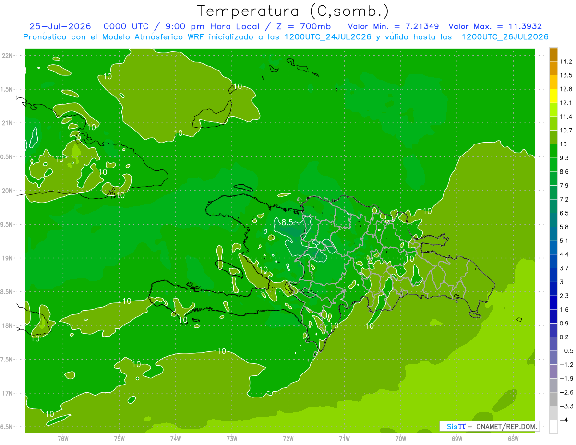Click the "75W" longitude axis label
This screenshot has height=445, width=576.
click(120, 438)
